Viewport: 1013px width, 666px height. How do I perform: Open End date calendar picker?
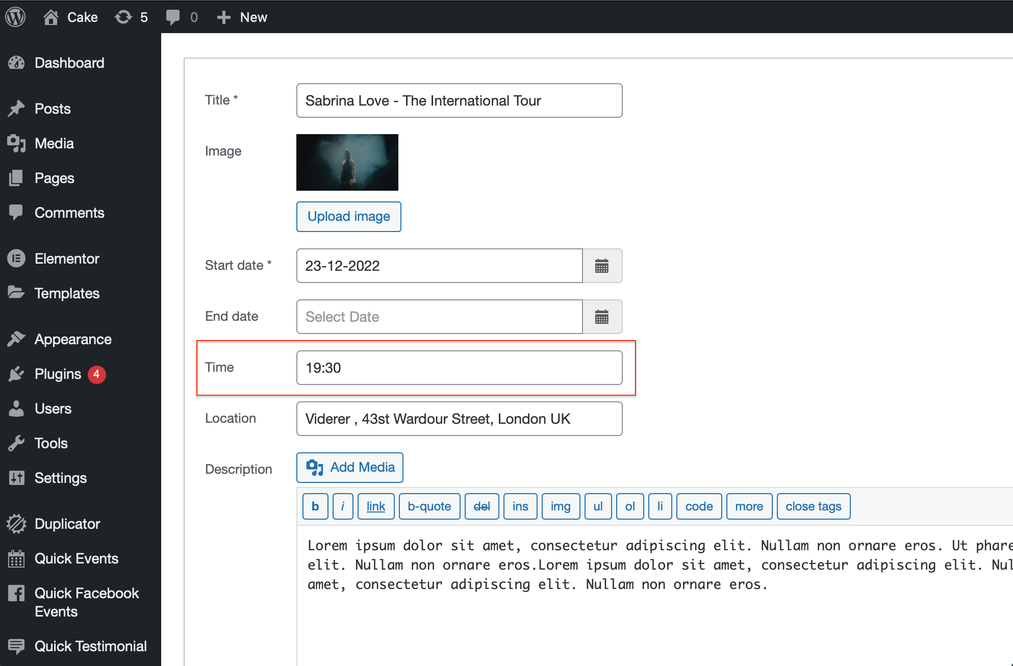point(602,317)
